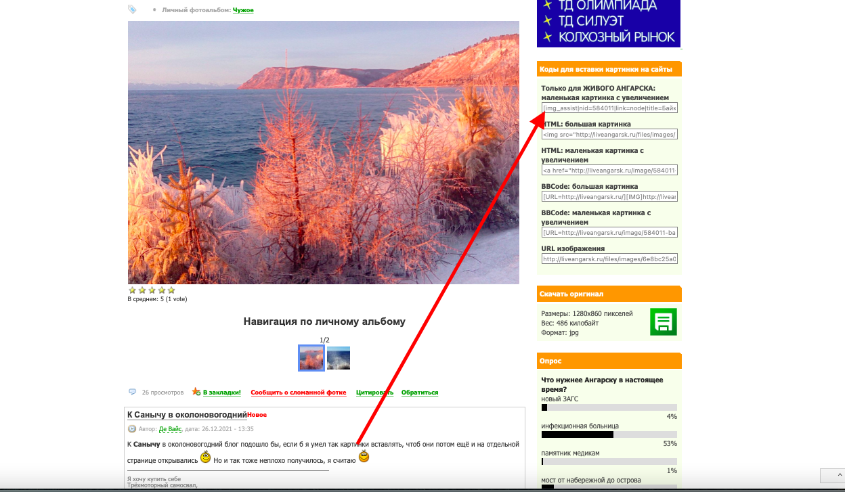Click the tag icon above the photo
Screen dimensions: 845x492
[x=132, y=9]
